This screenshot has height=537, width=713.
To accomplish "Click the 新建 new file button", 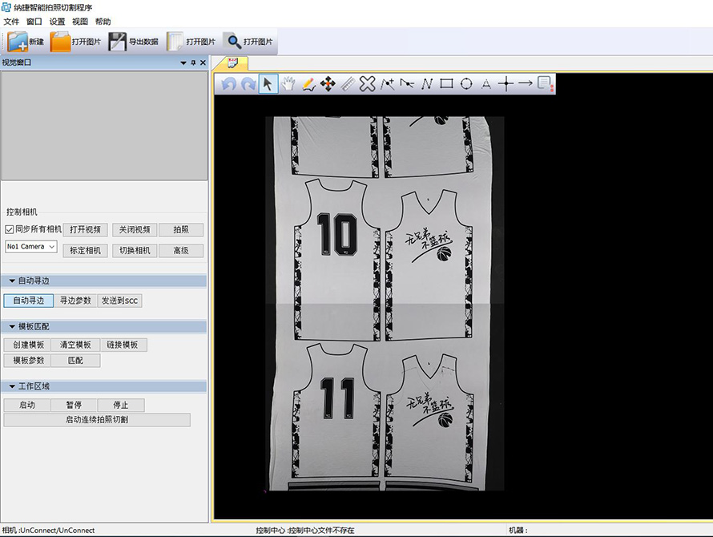I will pos(26,42).
